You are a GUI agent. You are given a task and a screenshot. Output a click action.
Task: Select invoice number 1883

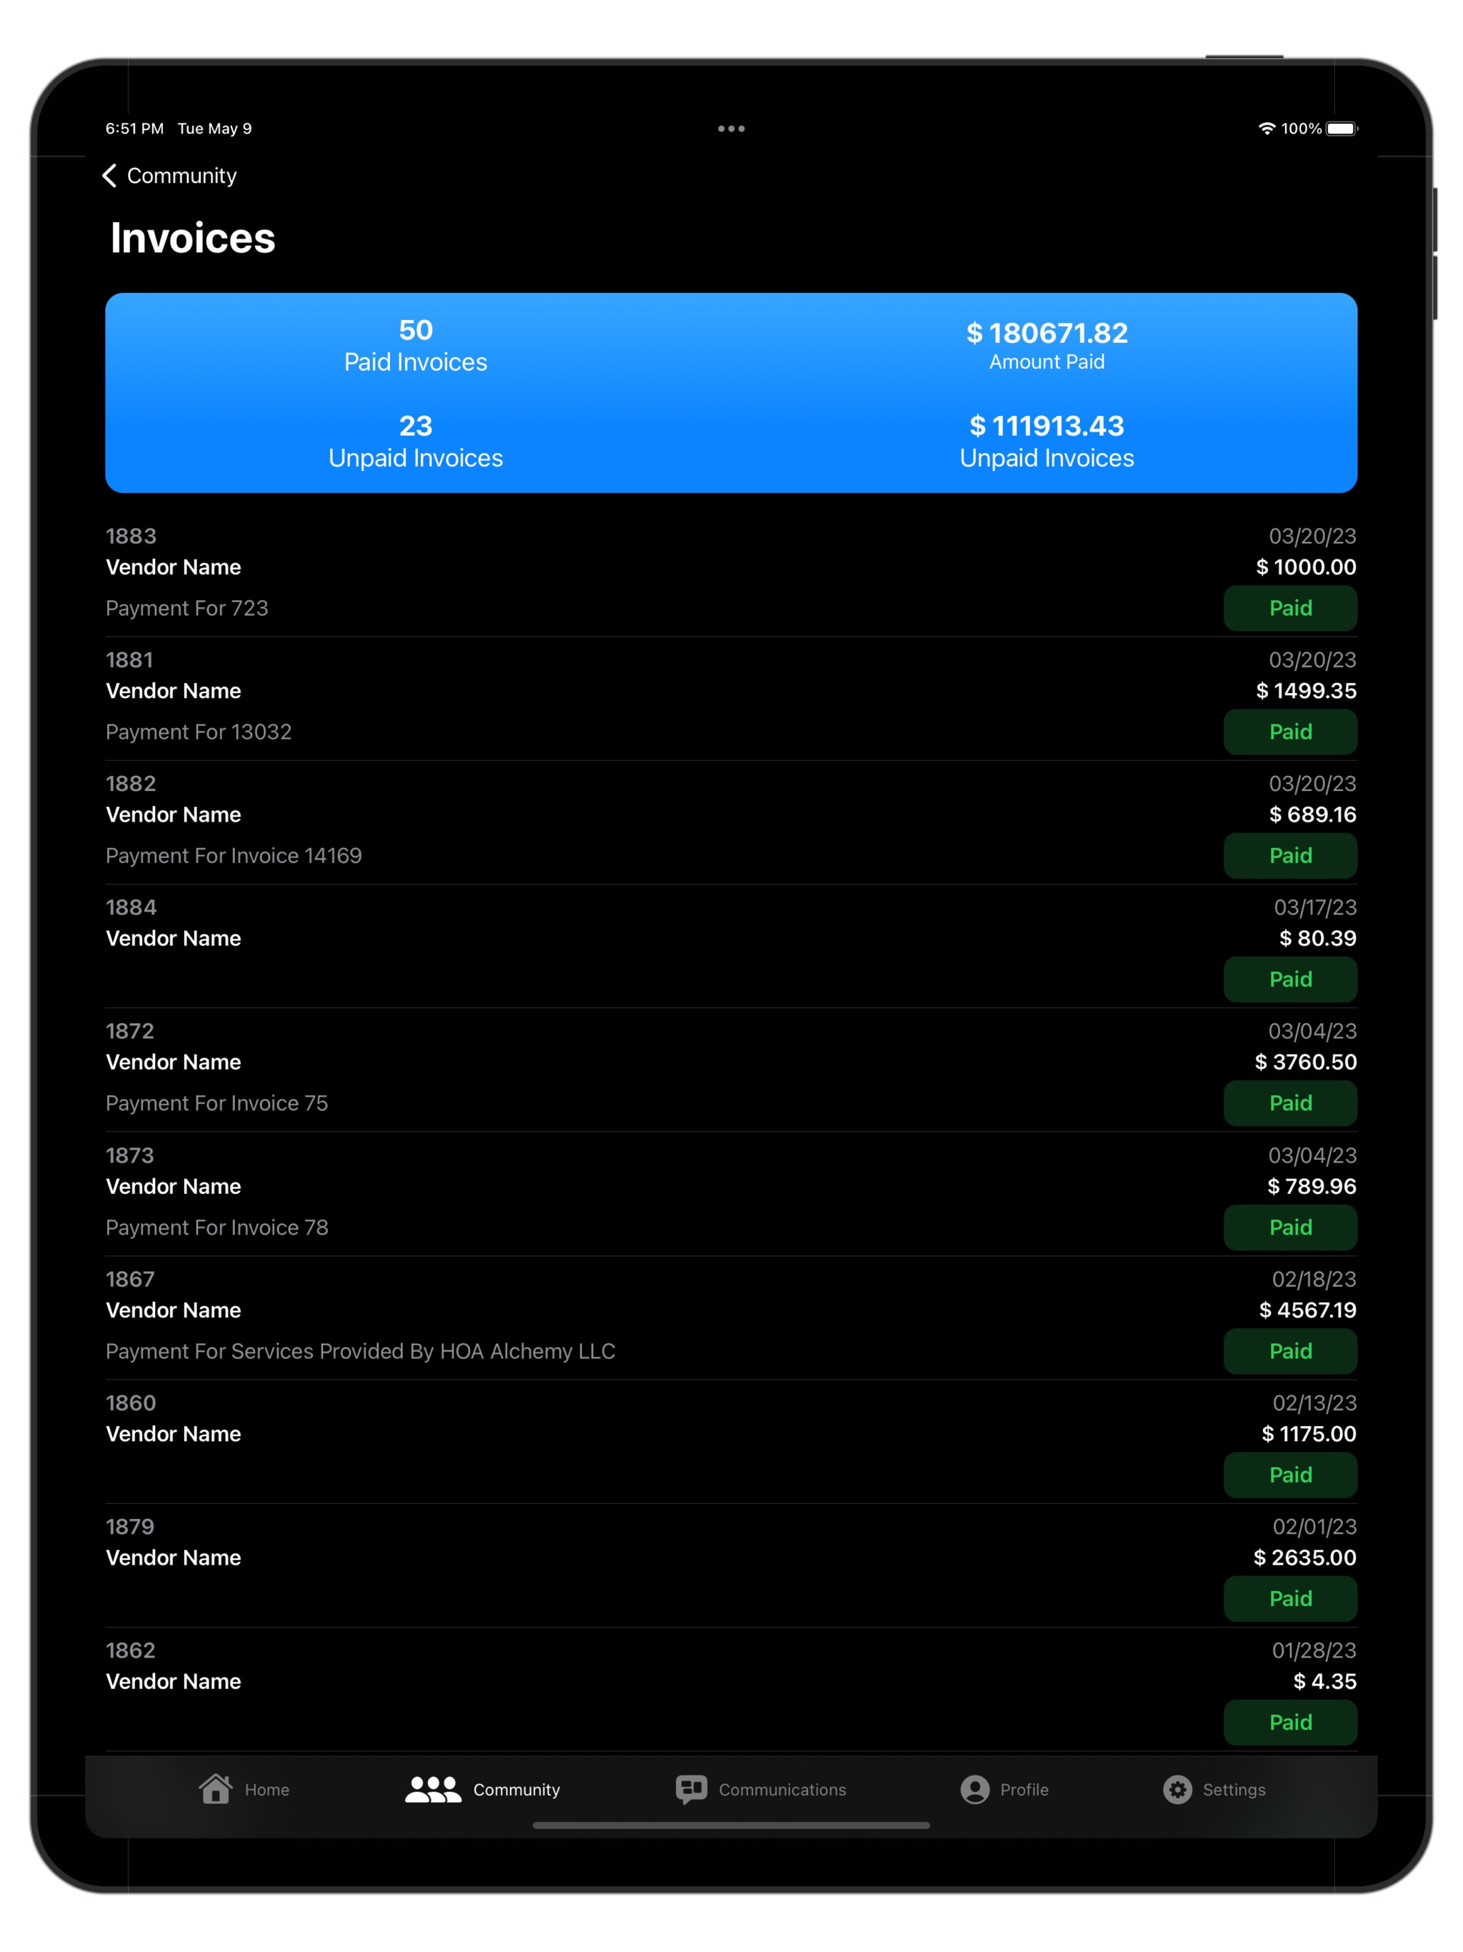click(131, 537)
